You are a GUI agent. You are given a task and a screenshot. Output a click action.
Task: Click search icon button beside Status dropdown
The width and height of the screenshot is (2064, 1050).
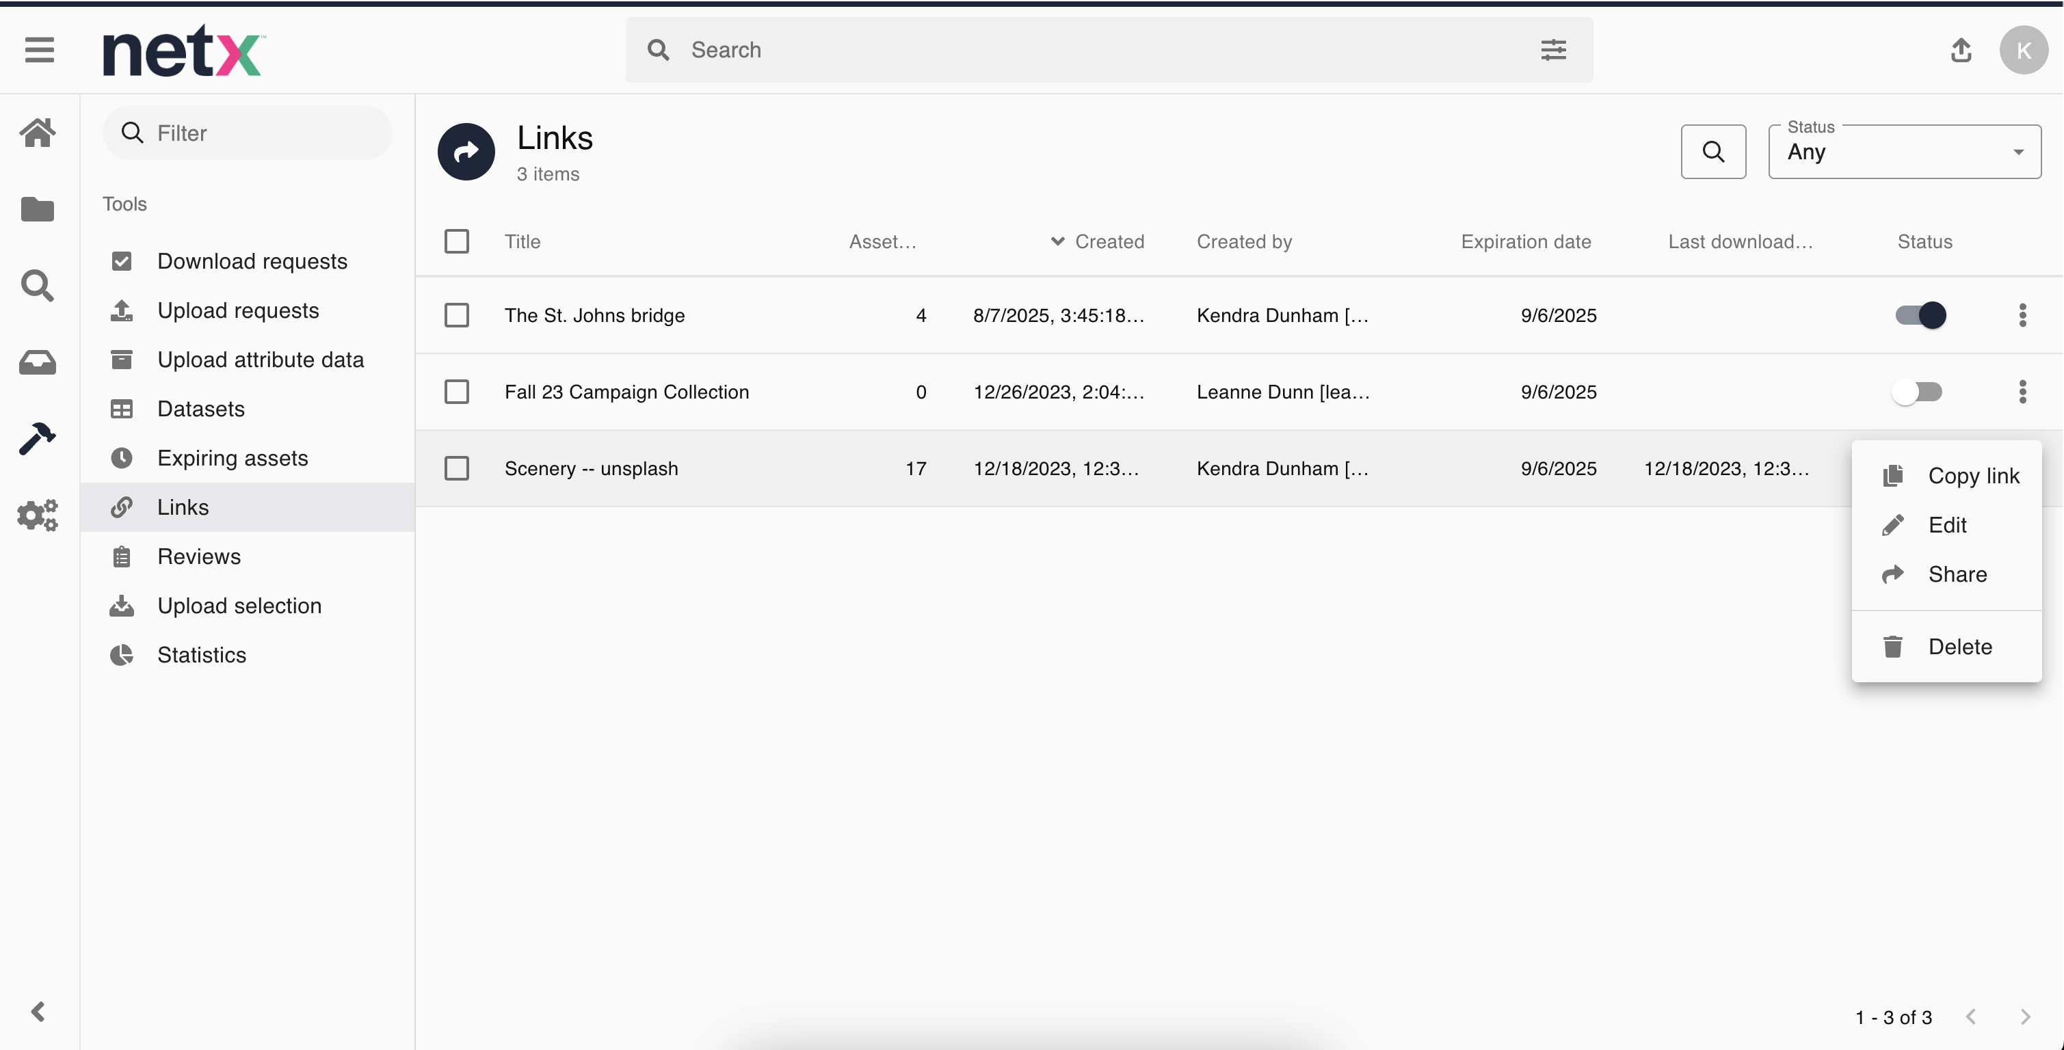1713,151
